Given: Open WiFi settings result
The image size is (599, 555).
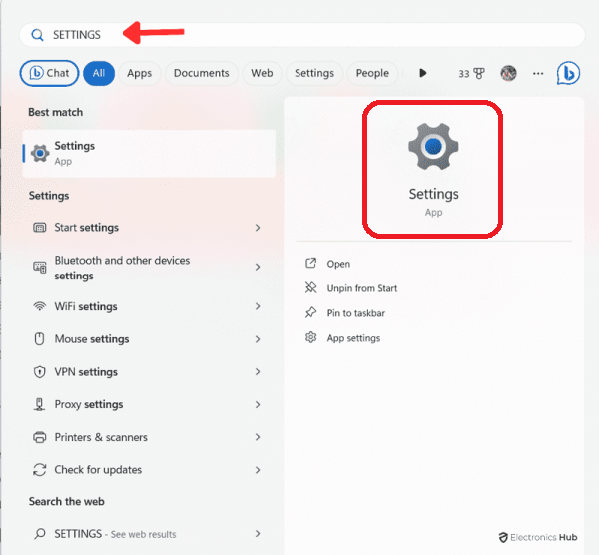Looking at the screenshot, I should click(149, 306).
